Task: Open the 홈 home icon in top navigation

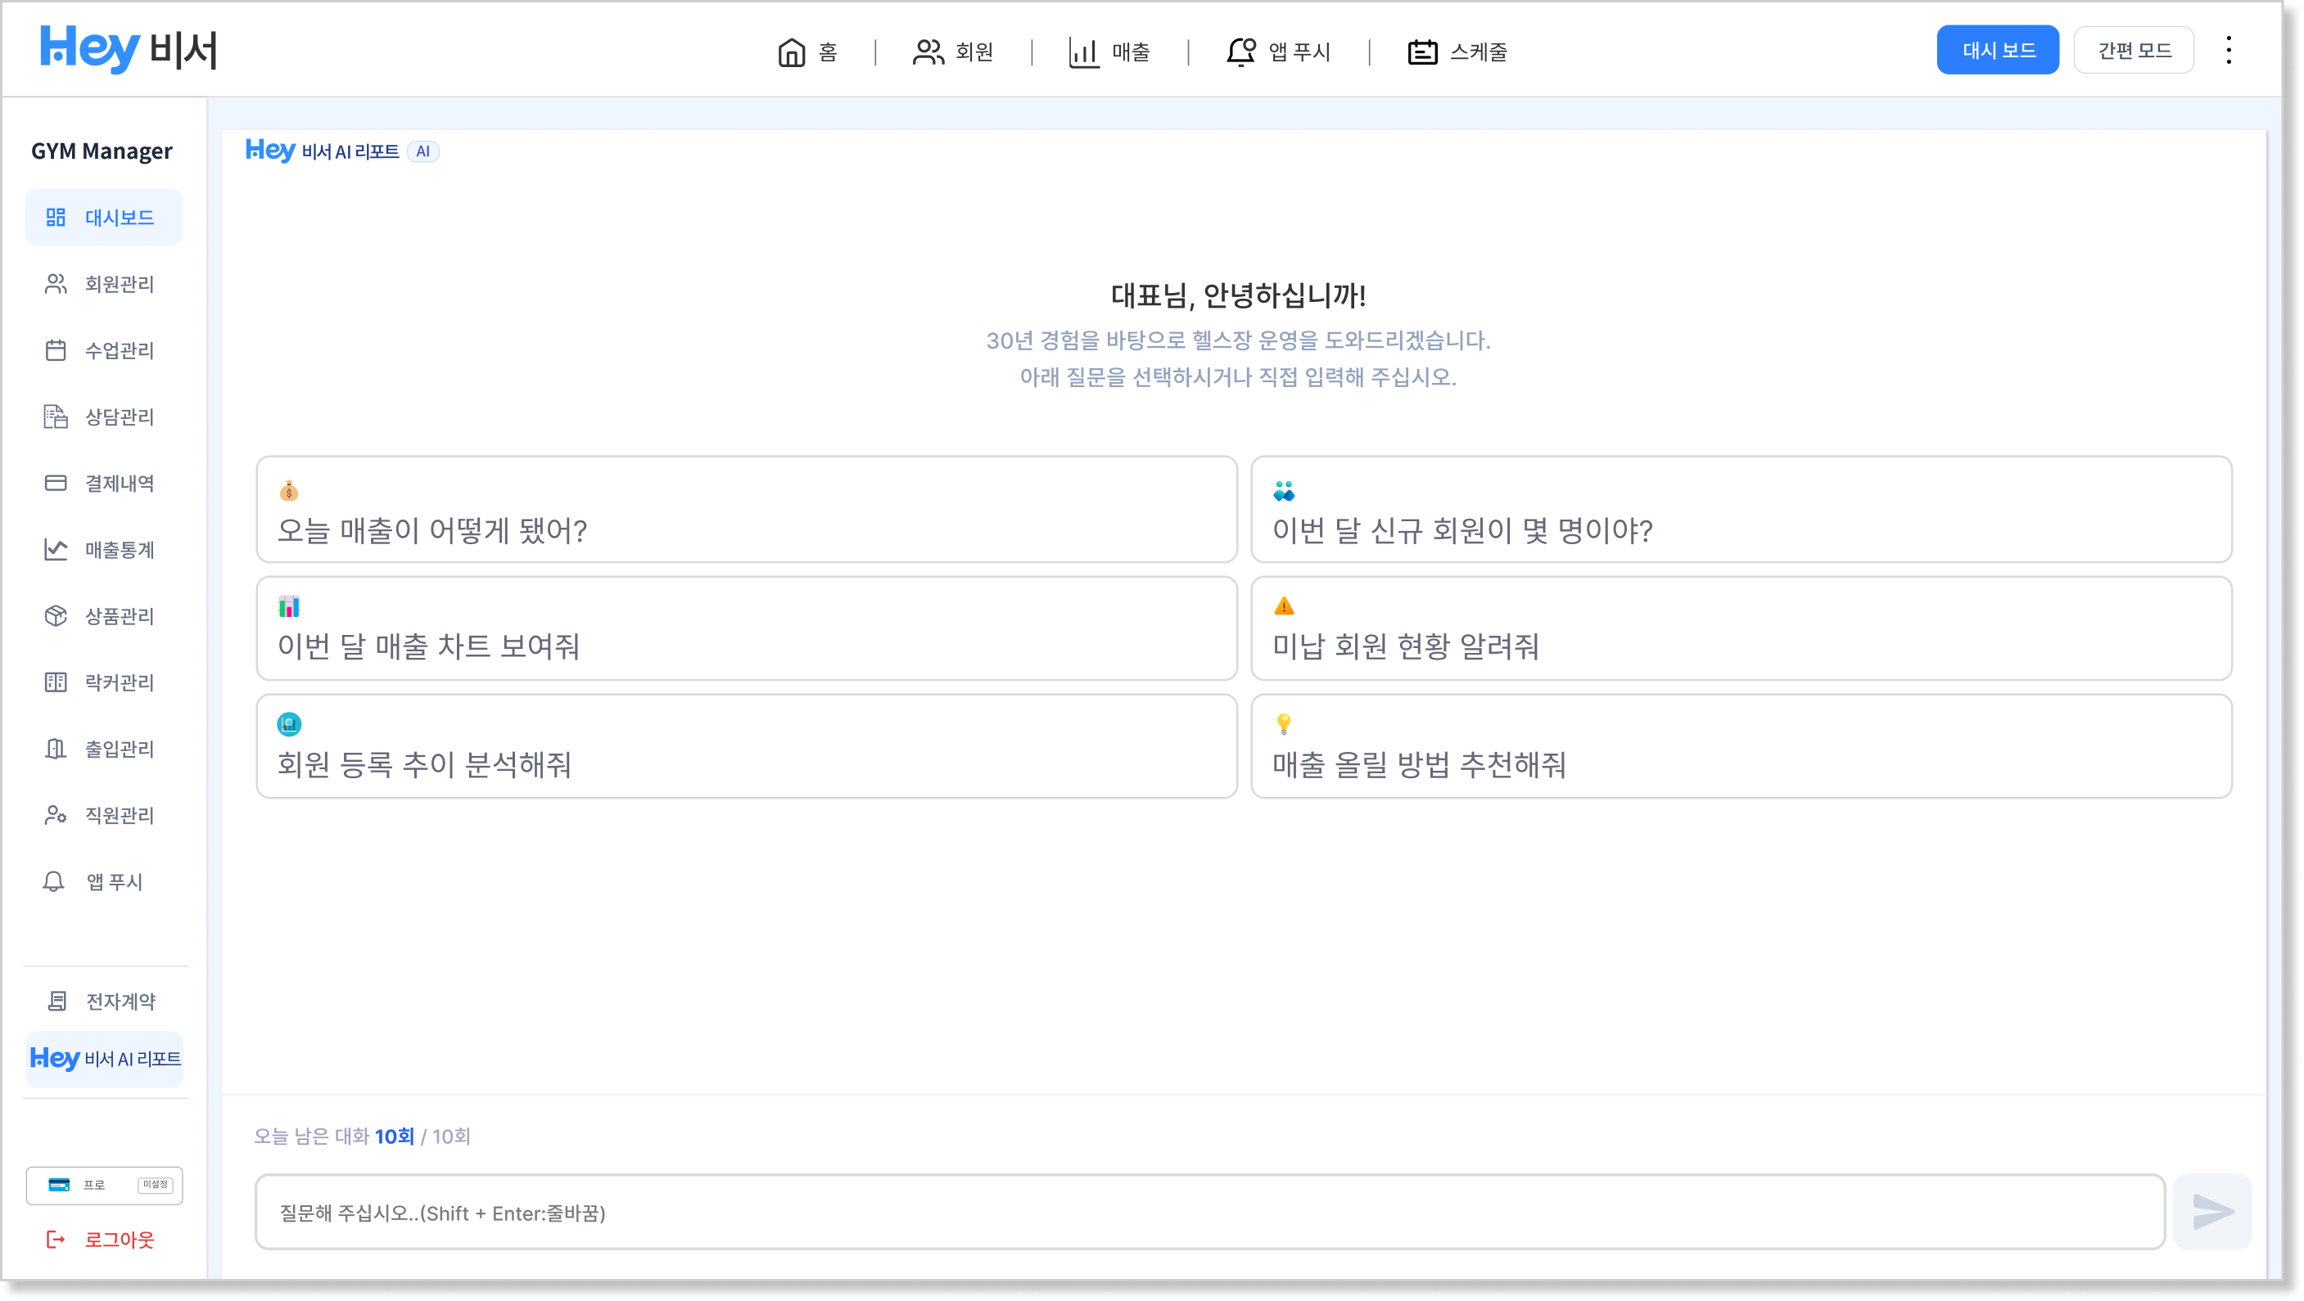Action: click(x=791, y=52)
